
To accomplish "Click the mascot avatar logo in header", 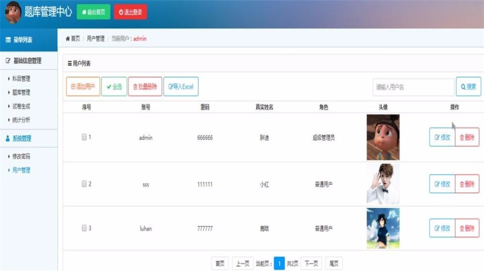I will pyautogui.click(x=13, y=12).
